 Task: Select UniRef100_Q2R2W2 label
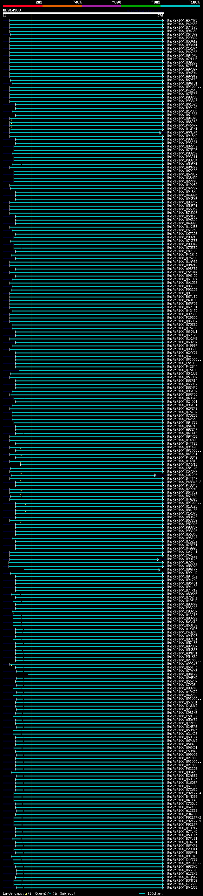click(182, 489)
